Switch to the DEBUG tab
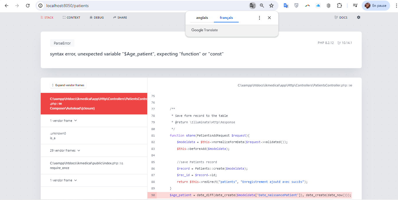Screen dimensions: 398x200 click(x=97, y=18)
